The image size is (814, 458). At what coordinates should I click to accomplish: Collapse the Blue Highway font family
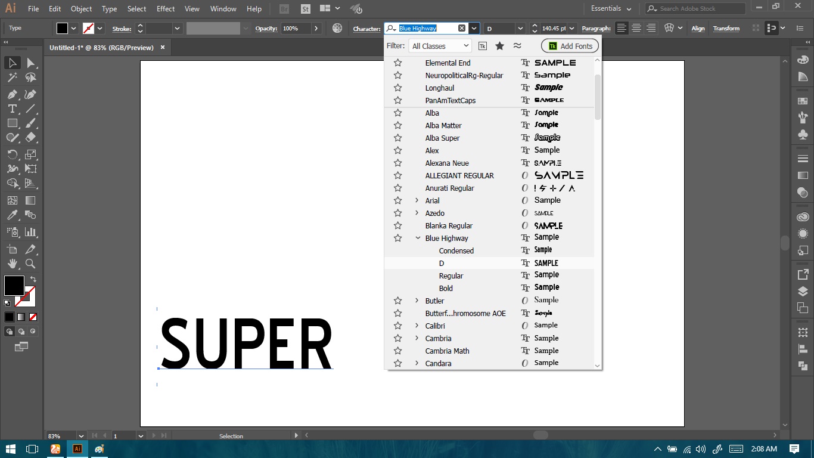[417, 238]
